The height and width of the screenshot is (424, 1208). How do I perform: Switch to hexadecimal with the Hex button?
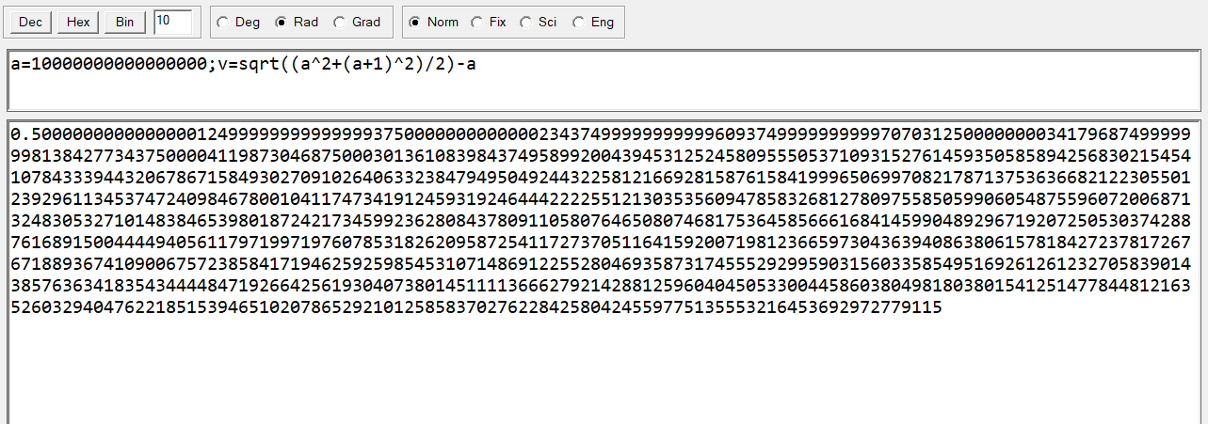(78, 22)
